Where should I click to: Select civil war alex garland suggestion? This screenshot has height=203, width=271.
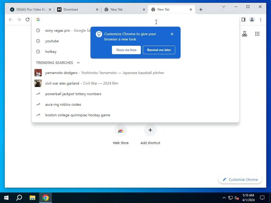tap(135, 83)
